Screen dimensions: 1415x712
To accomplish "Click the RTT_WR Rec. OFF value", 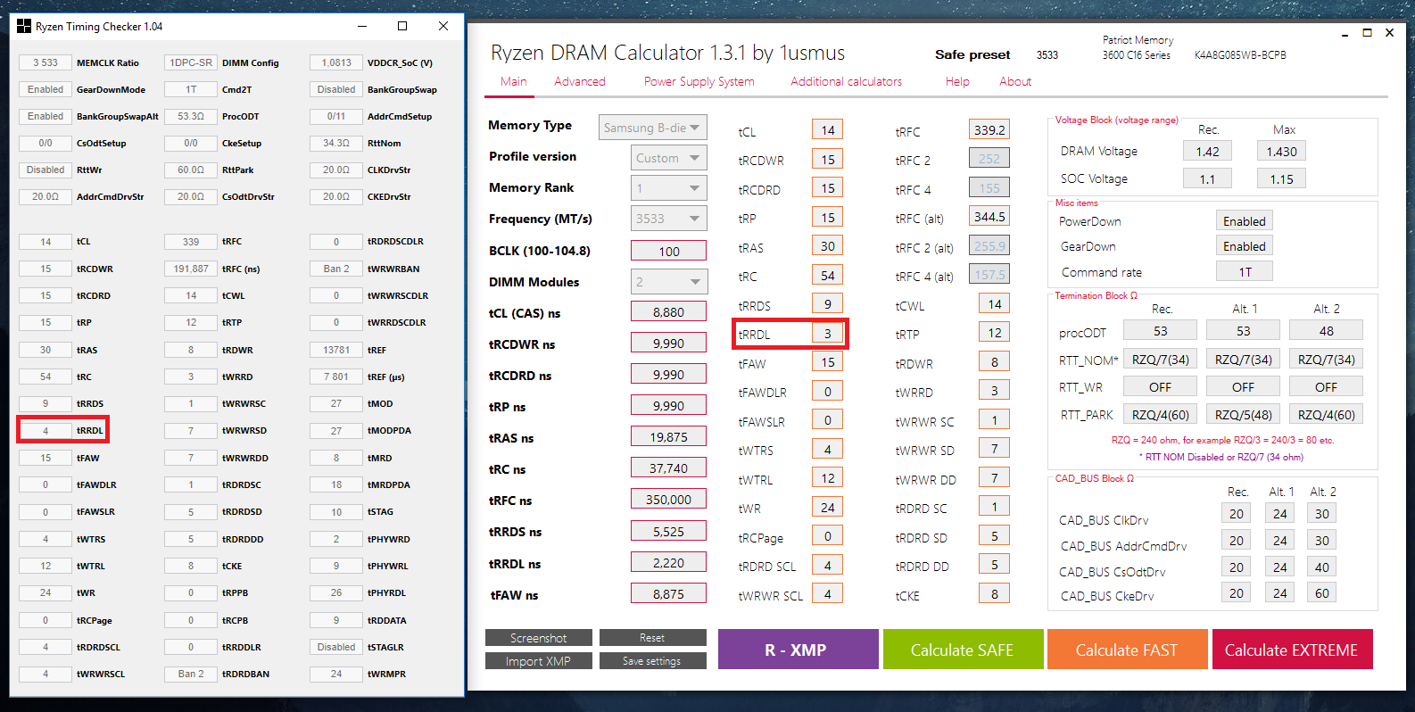I will pyautogui.click(x=1160, y=387).
